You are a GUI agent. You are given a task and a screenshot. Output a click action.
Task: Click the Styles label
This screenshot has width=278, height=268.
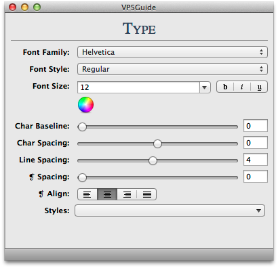[57, 210]
